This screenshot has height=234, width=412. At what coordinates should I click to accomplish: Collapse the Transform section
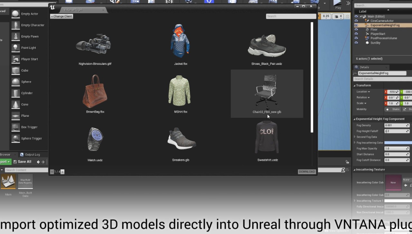pyautogui.click(x=355, y=86)
